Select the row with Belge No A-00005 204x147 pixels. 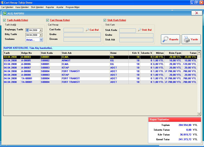[x=26, y=61]
